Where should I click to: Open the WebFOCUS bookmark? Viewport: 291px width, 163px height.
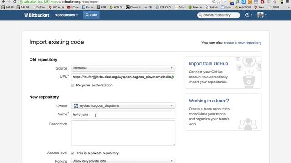(x=243, y=7)
